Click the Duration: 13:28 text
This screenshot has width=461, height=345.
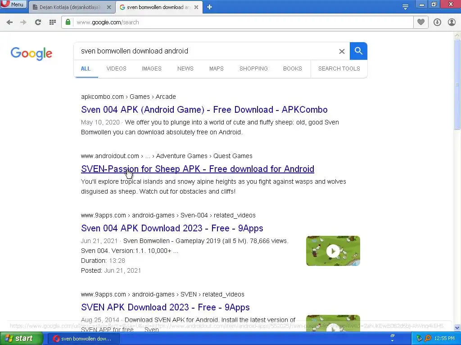click(x=103, y=261)
